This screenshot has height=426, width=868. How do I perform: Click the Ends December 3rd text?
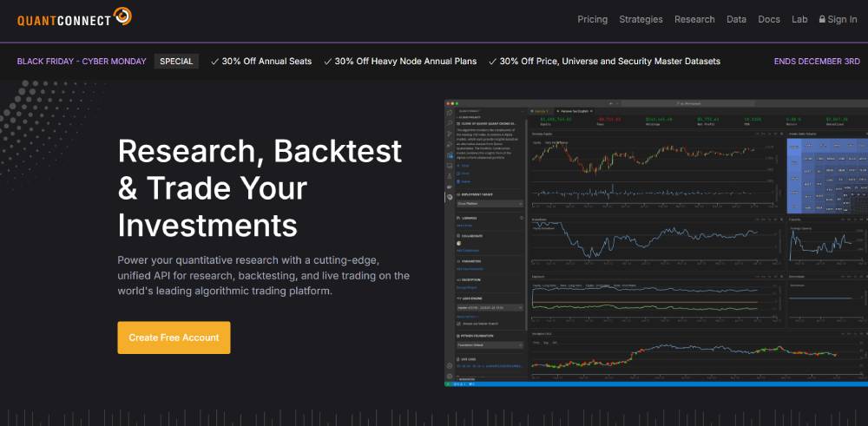pos(817,62)
